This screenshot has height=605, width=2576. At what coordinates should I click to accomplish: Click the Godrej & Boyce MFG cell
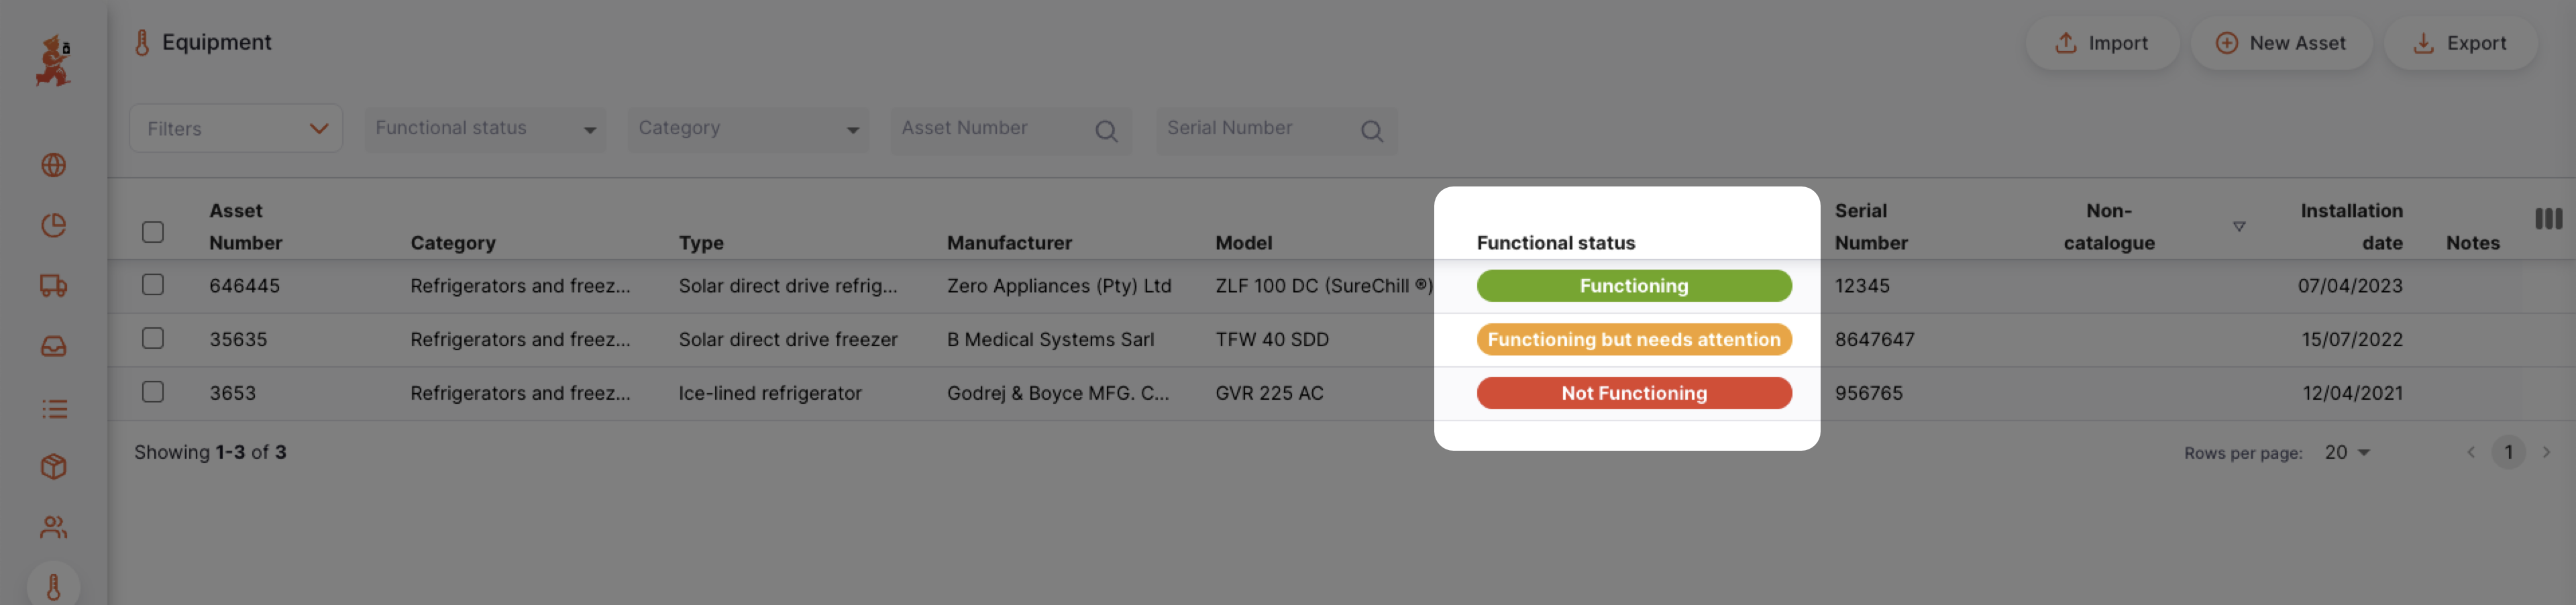pos(1058,394)
